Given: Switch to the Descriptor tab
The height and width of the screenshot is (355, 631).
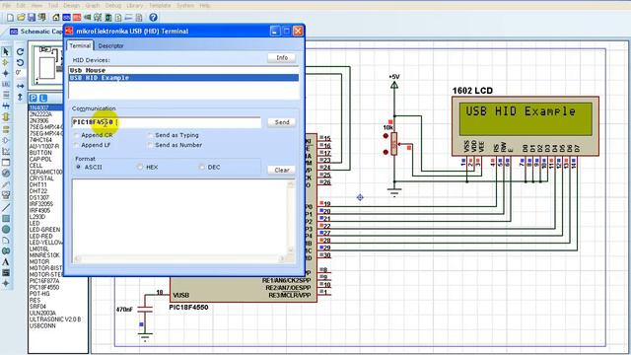Looking at the screenshot, I should coord(111,46).
